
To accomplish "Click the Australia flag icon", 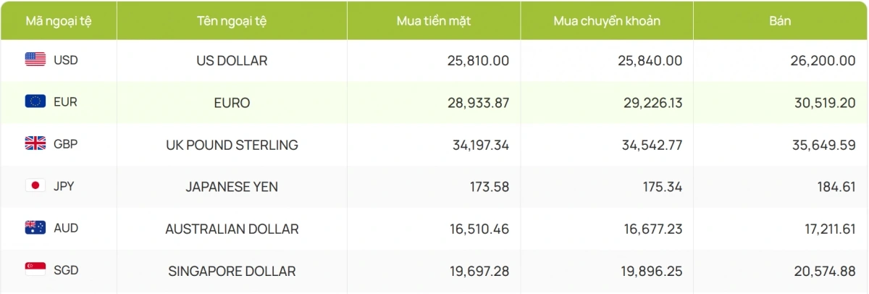I will click(35, 227).
